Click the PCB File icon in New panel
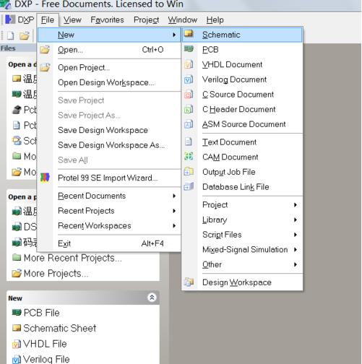The image size is (362, 364). [17, 313]
